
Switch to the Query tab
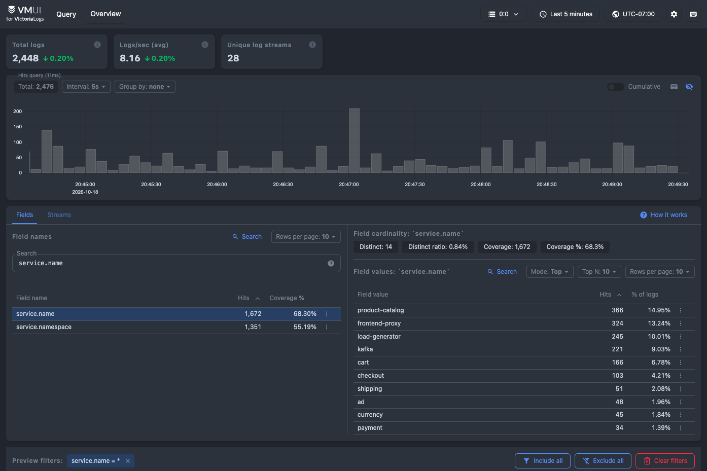pyautogui.click(x=66, y=14)
